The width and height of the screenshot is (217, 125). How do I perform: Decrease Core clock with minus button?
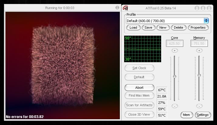tap(175, 106)
